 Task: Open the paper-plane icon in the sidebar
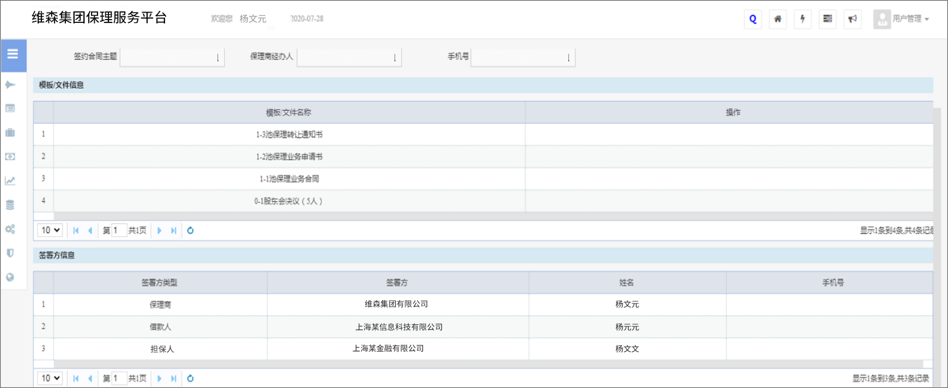[10, 85]
